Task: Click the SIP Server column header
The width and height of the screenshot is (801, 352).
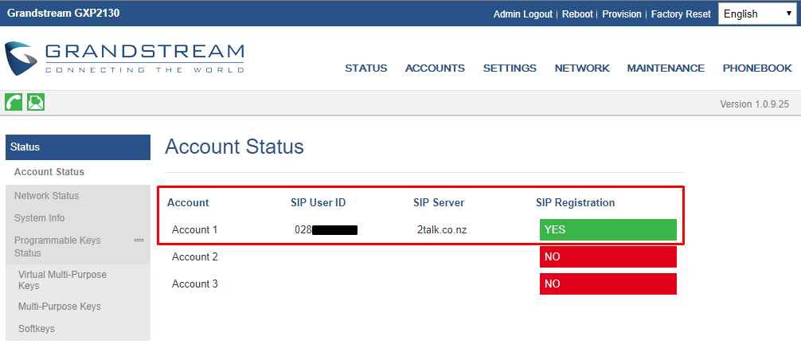Action: (439, 203)
